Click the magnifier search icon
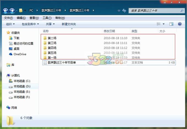The height and width of the screenshot is (129, 187). click(x=182, y=11)
